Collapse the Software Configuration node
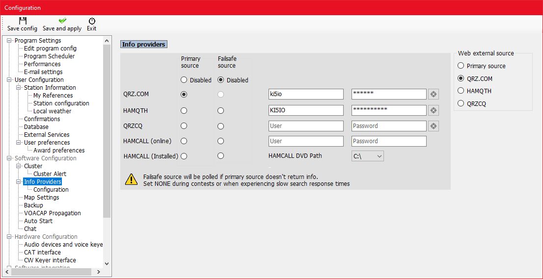This screenshot has width=543, height=279. click(x=9, y=158)
